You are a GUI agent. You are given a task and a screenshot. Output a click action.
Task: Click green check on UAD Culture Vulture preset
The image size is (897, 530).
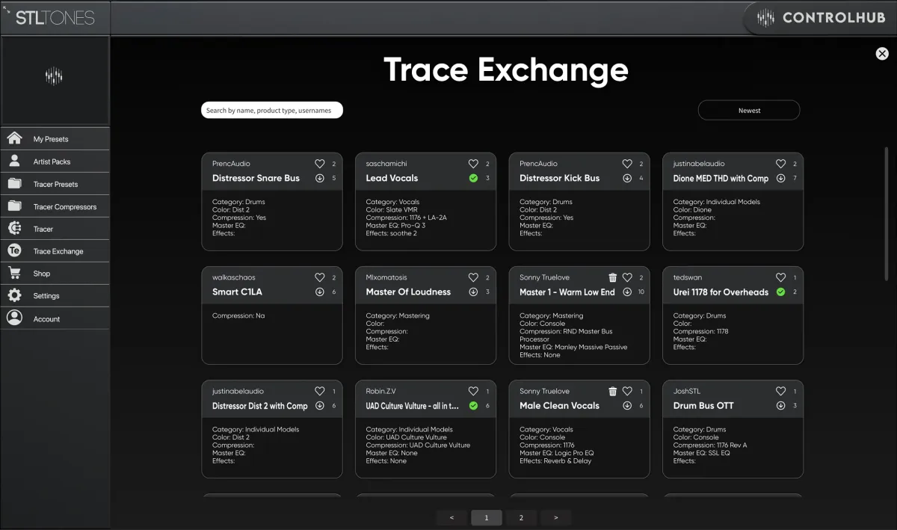tap(473, 405)
